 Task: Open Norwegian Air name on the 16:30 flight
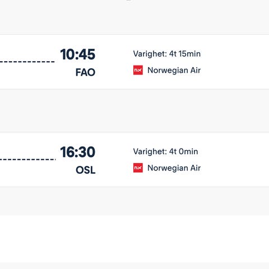(174, 168)
